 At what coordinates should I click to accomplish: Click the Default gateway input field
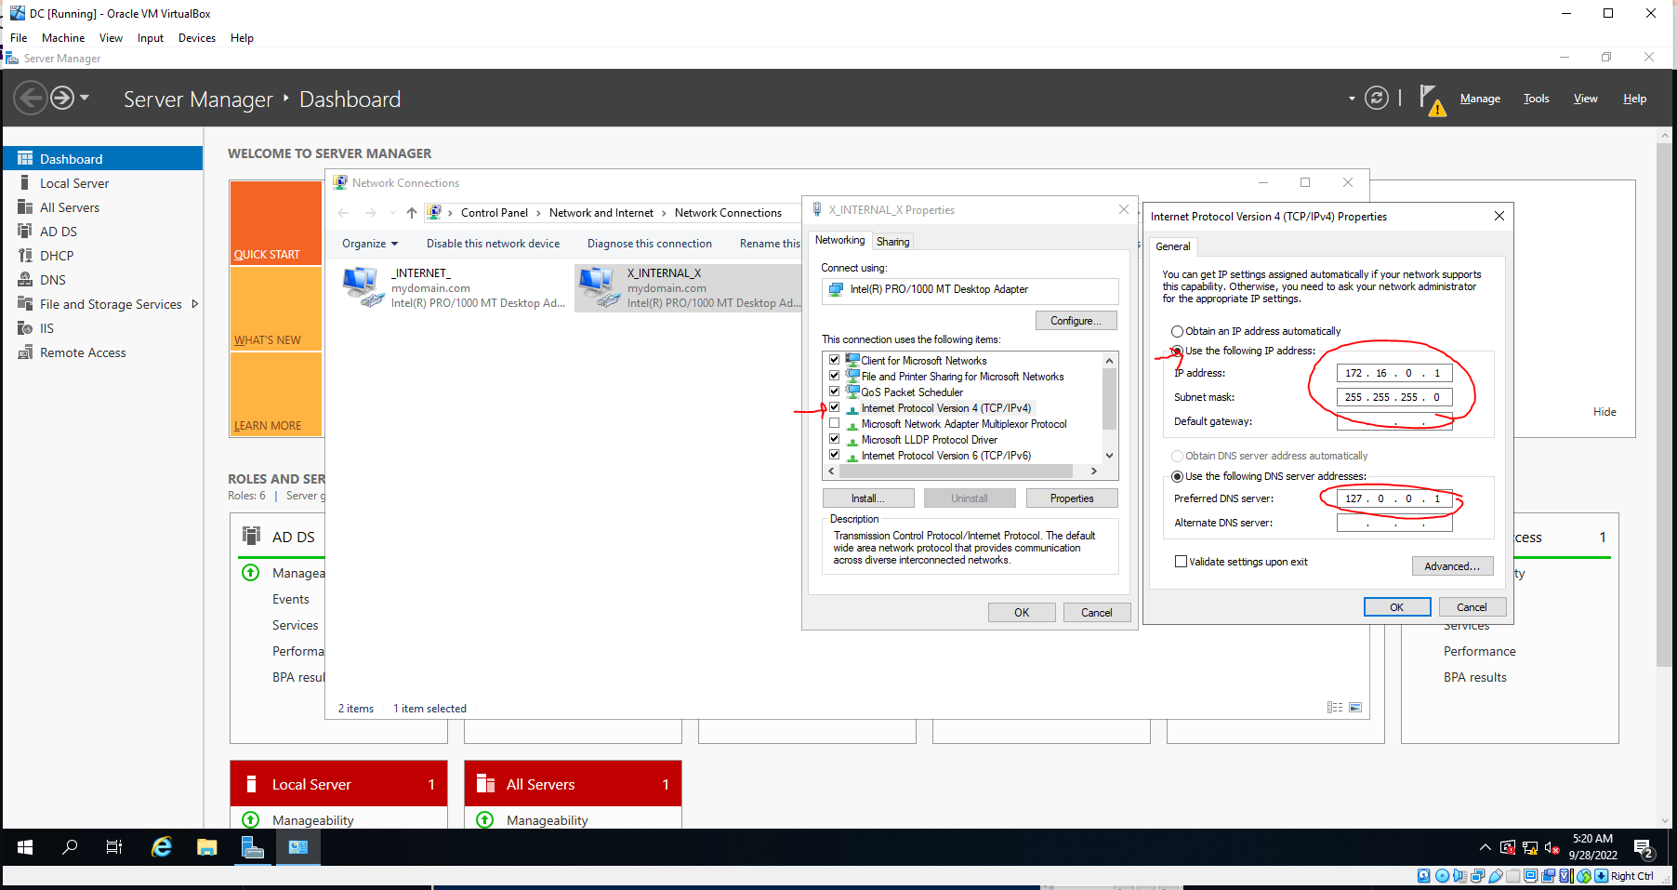pyautogui.click(x=1394, y=421)
